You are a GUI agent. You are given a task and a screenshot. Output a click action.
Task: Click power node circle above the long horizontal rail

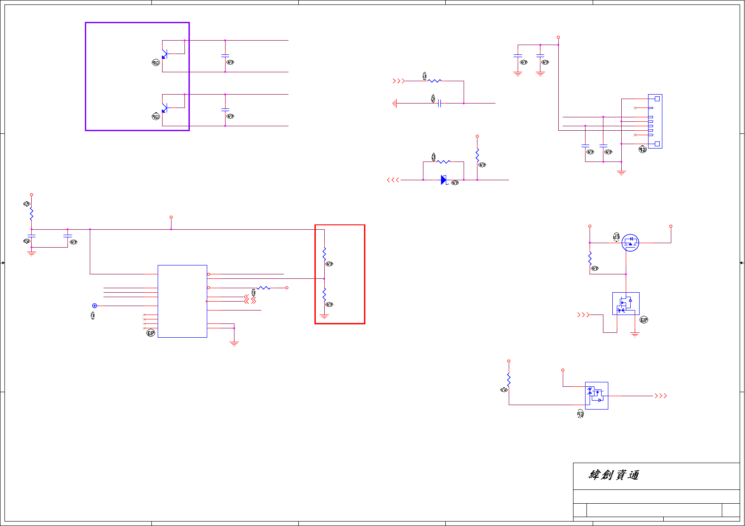pos(171,217)
